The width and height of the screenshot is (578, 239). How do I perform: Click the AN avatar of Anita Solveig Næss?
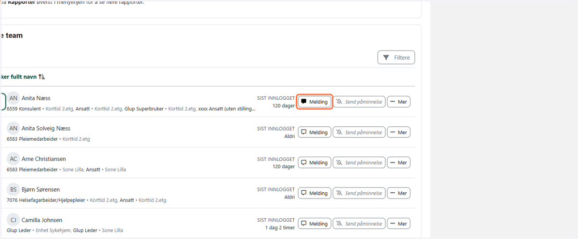[x=13, y=128]
